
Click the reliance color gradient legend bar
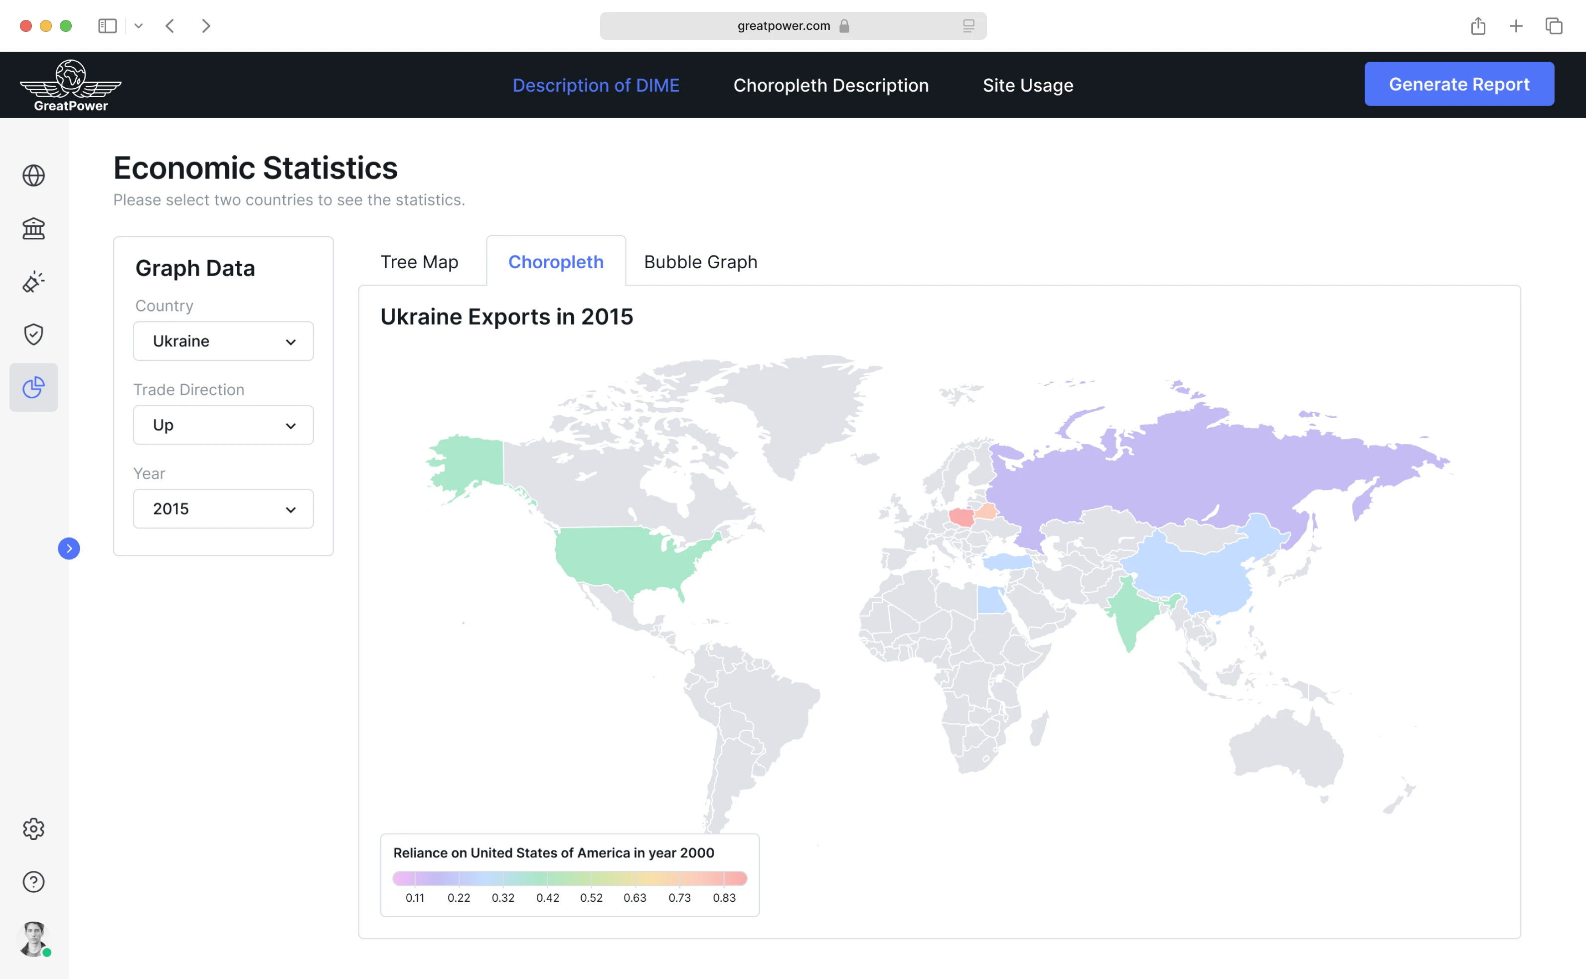(x=570, y=879)
